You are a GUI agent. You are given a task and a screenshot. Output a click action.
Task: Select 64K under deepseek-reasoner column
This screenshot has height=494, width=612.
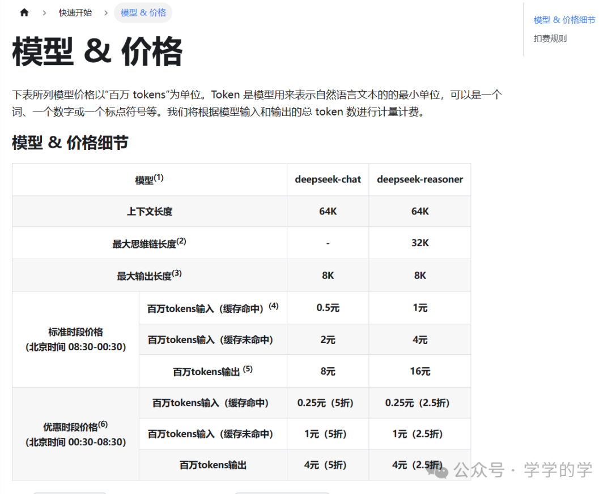tap(420, 211)
